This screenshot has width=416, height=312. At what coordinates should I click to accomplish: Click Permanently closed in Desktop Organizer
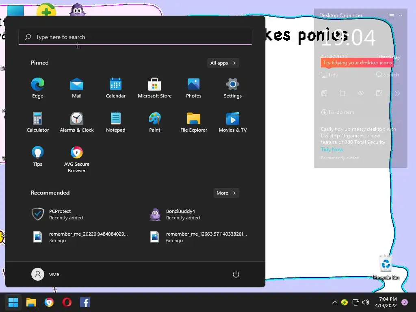pyautogui.click(x=340, y=158)
